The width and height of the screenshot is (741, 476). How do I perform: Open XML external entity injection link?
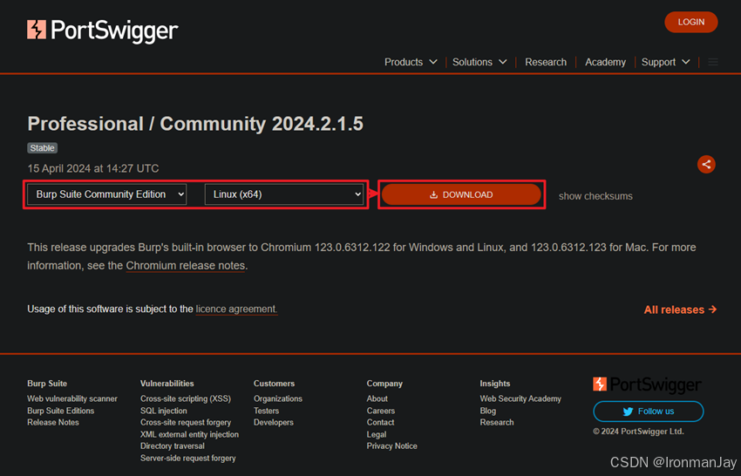pyautogui.click(x=189, y=434)
